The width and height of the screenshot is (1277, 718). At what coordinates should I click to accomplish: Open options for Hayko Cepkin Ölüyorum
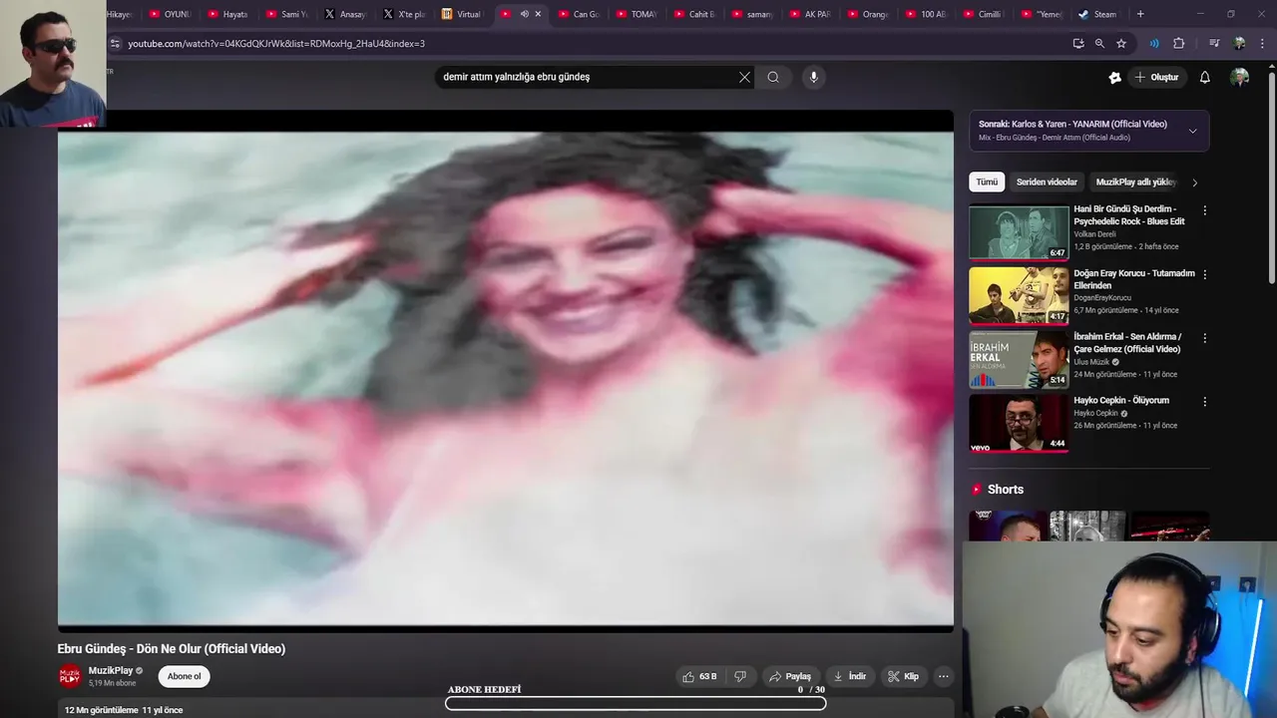point(1204,402)
